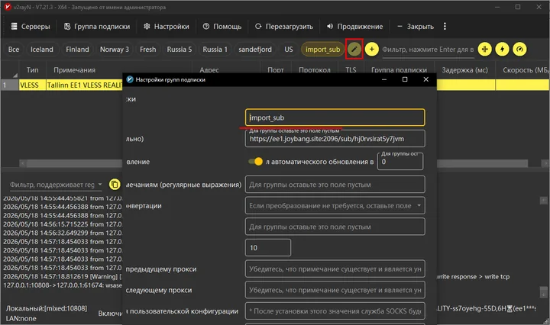Select the Fresh group tab
Screen dimensions: 550x325
pyautogui.click(x=147, y=50)
